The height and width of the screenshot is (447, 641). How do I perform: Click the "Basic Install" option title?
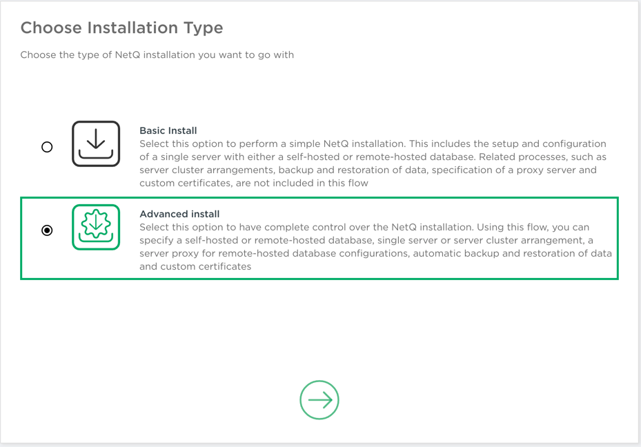[x=168, y=130]
